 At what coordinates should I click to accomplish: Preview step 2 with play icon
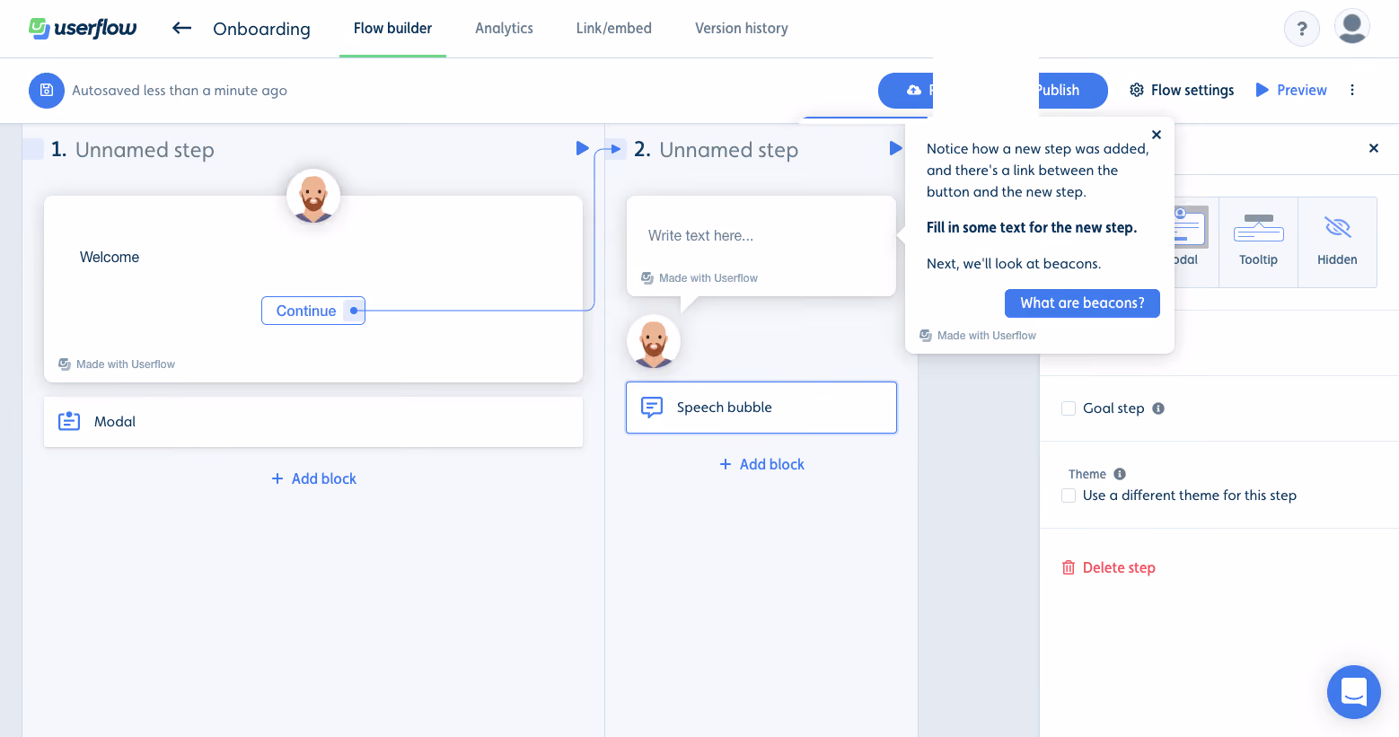pos(895,148)
